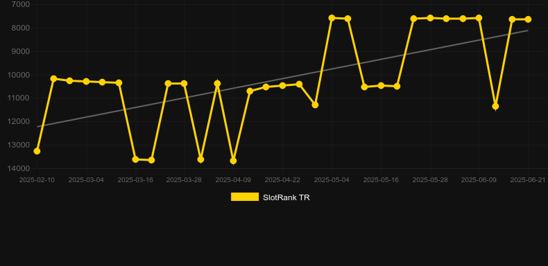Toggle the SlotRank TR legend label
The image size is (548, 266).
point(286,197)
